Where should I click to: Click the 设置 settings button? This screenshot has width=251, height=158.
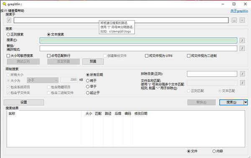point(24,102)
